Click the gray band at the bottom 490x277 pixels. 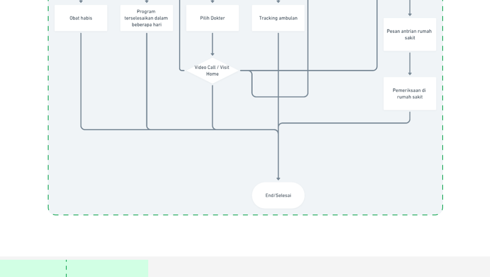tap(317, 267)
